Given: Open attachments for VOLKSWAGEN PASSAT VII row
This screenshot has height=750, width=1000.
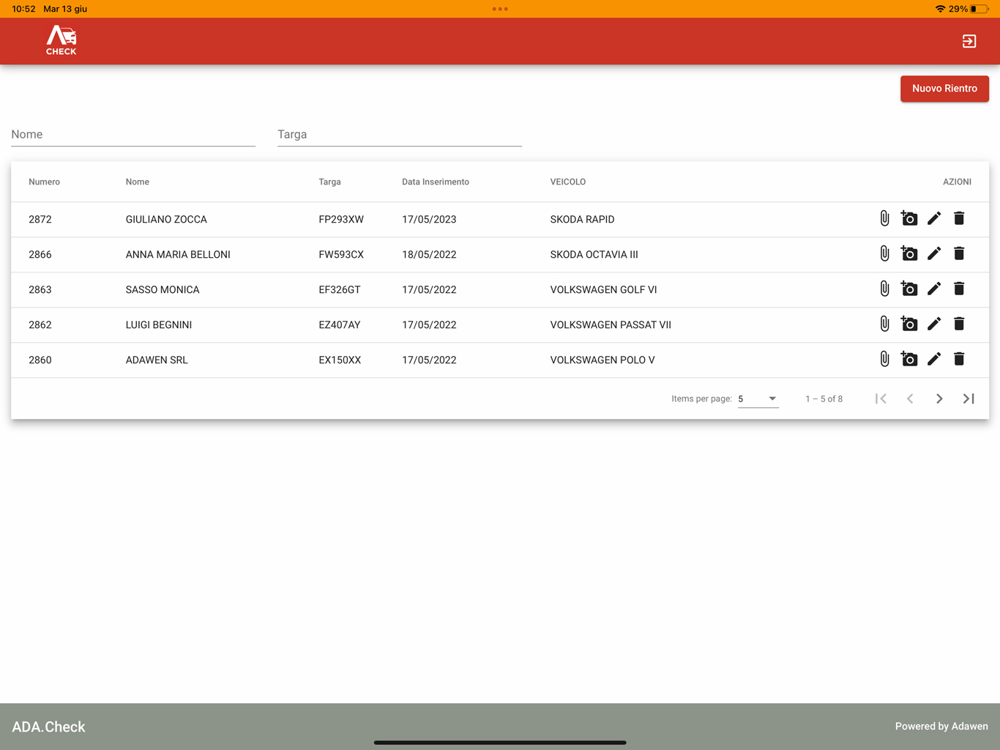Looking at the screenshot, I should coord(884,324).
